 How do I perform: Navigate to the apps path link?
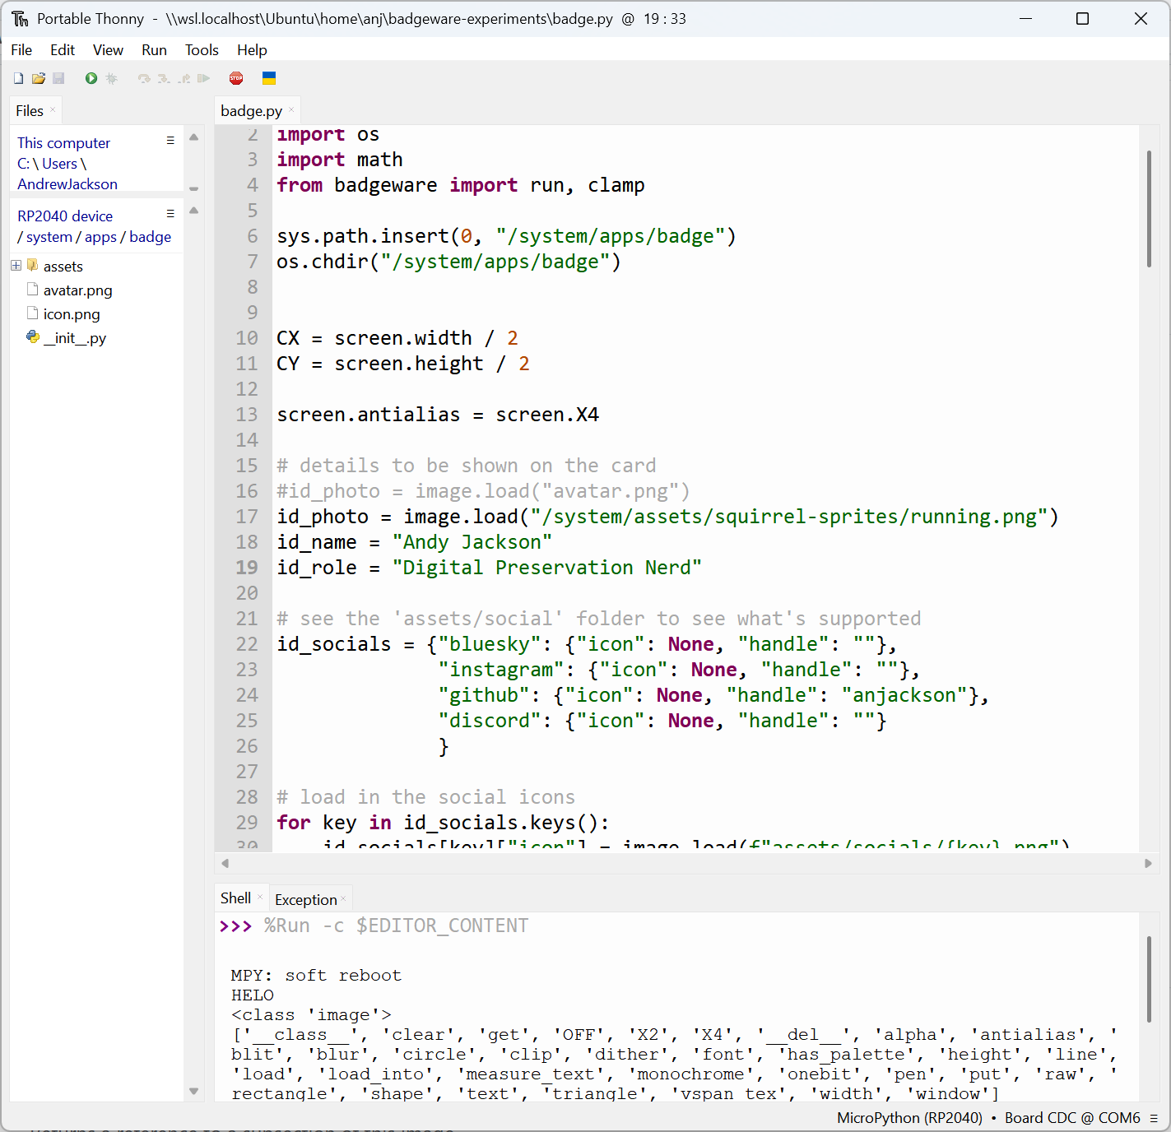pos(100,237)
